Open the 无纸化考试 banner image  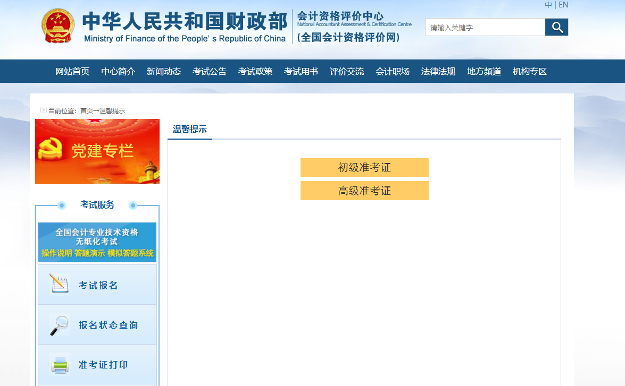[x=97, y=242]
